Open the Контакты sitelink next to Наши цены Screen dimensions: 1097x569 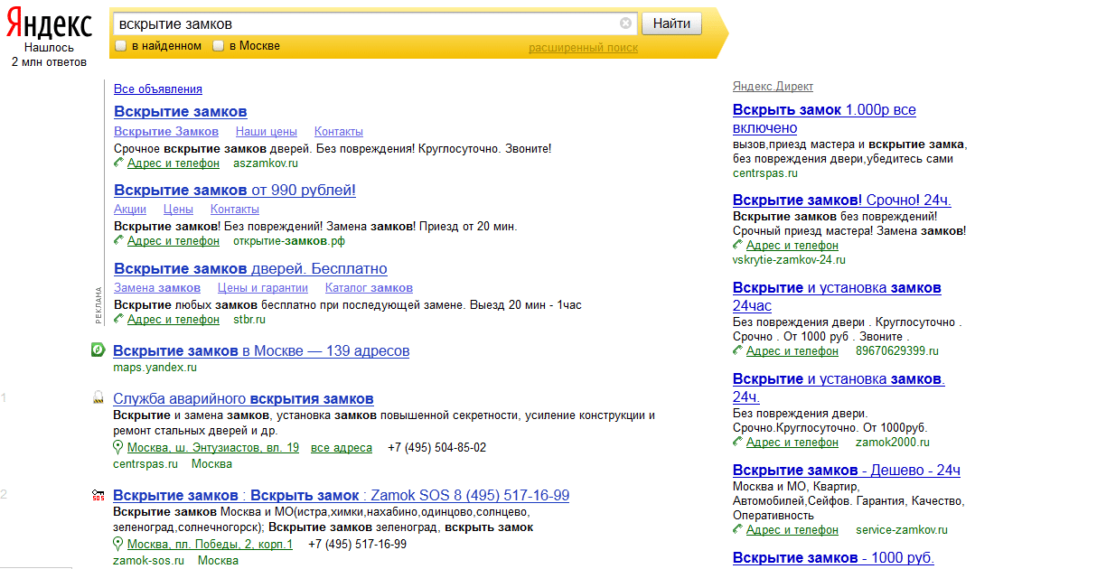point(339,132)
